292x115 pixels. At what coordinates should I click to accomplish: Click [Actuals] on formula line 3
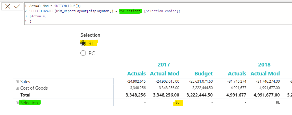coord(38,16)
